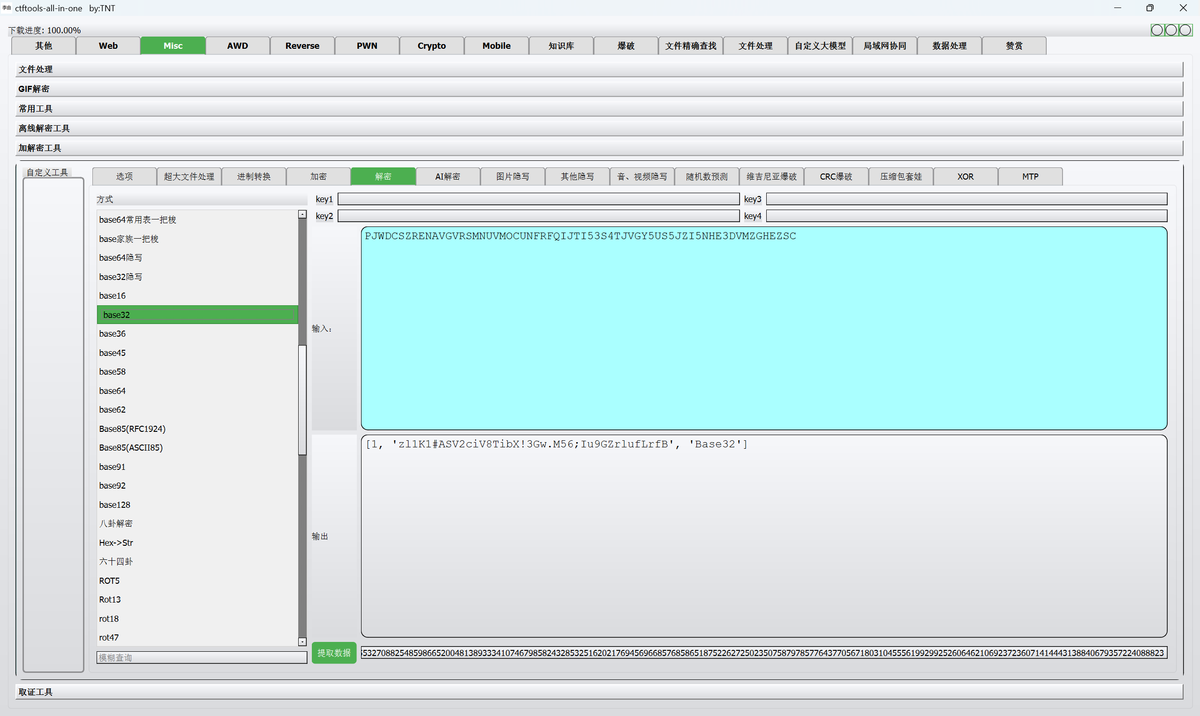Switch to the Mobile tab
The height and width of the screenshot is (716, 1200).
click(x=496, y=46)
